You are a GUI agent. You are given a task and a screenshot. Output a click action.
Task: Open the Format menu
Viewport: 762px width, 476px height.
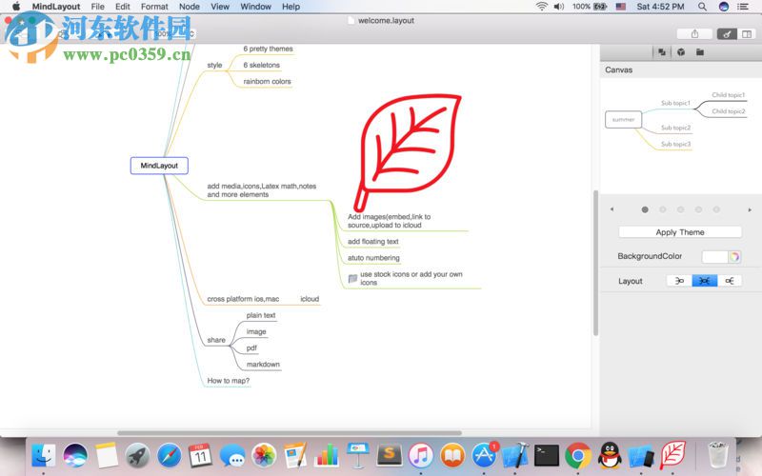tap(154, 7)
